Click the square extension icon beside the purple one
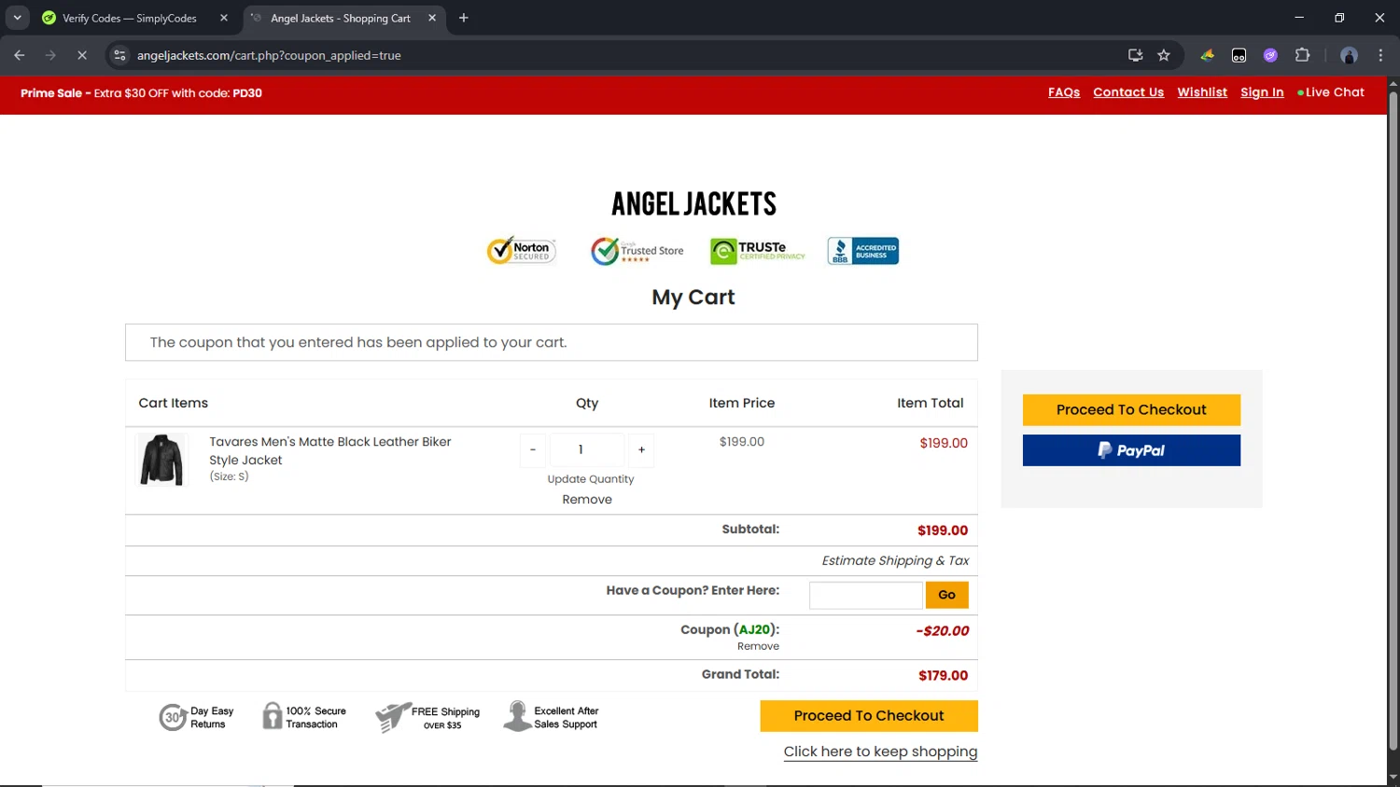Image resolution: width=1400 pixels, height=787 pixels. [x=1239, y=55]
